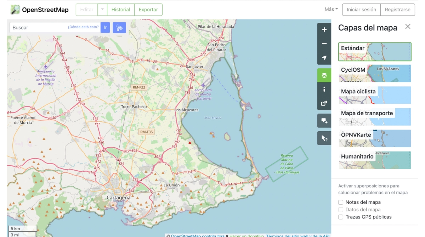Viewport: 425px width, 237px height.
Task: Expand the Más menu
Action: click(x=331, y=9)
